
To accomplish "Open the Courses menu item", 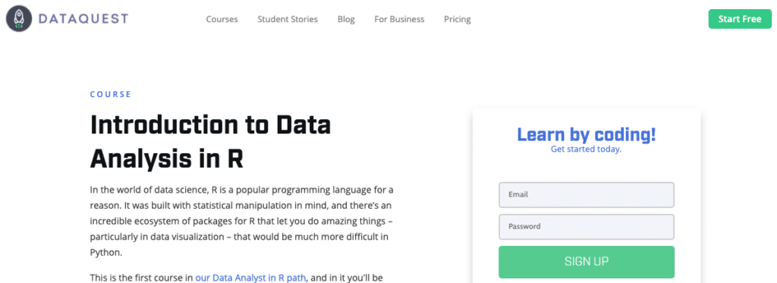I will [222, 19].
